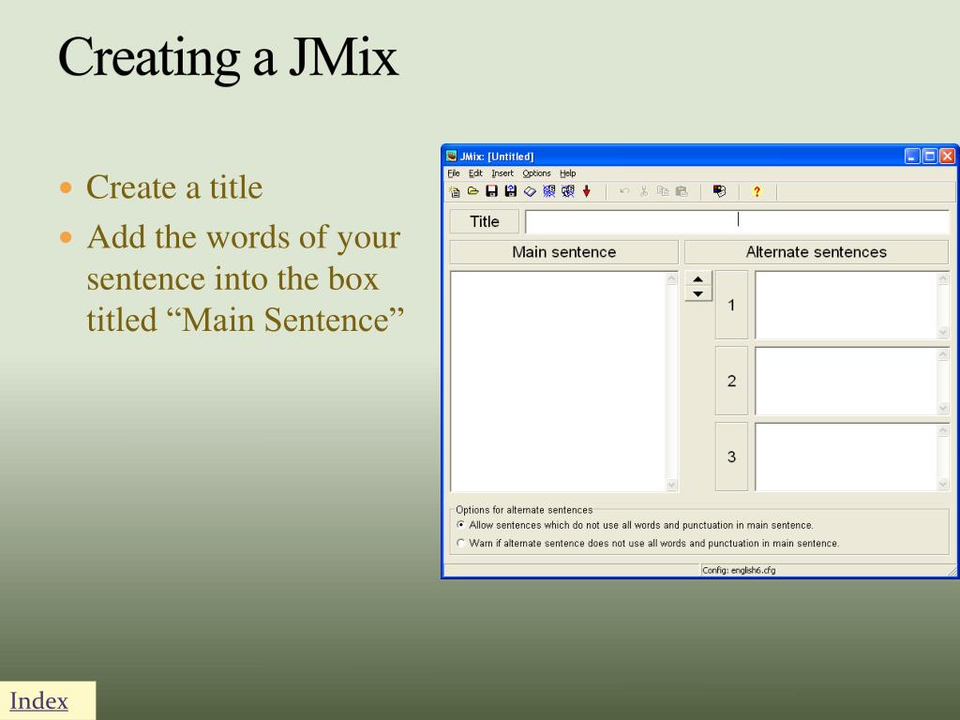Click inside alternate sentence box 3

point(847,457)
